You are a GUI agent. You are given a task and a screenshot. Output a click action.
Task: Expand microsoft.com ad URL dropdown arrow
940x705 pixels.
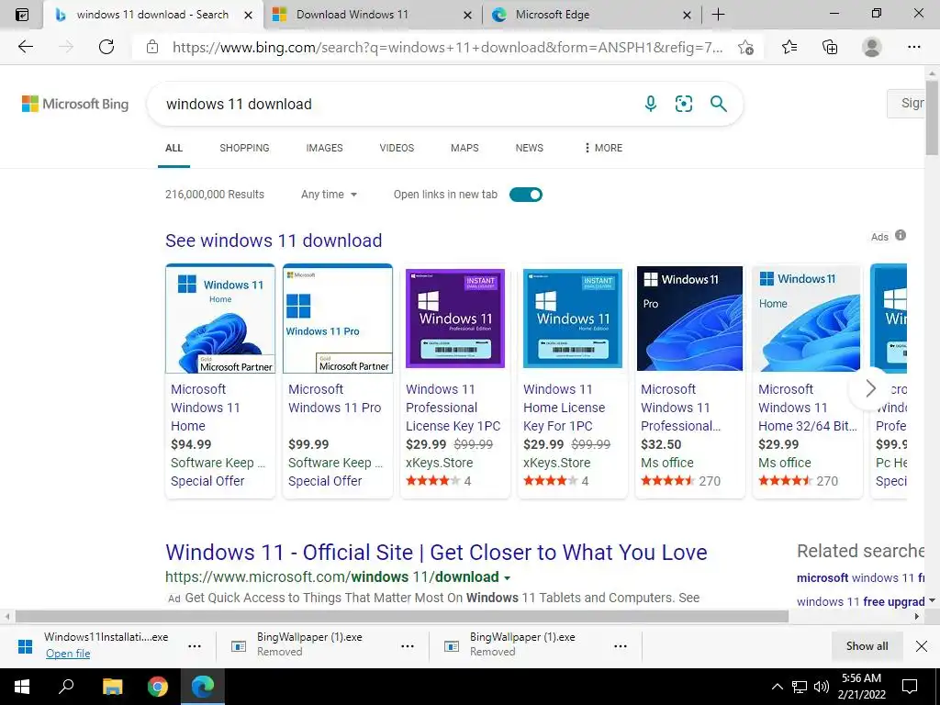(x=507, y=578)
